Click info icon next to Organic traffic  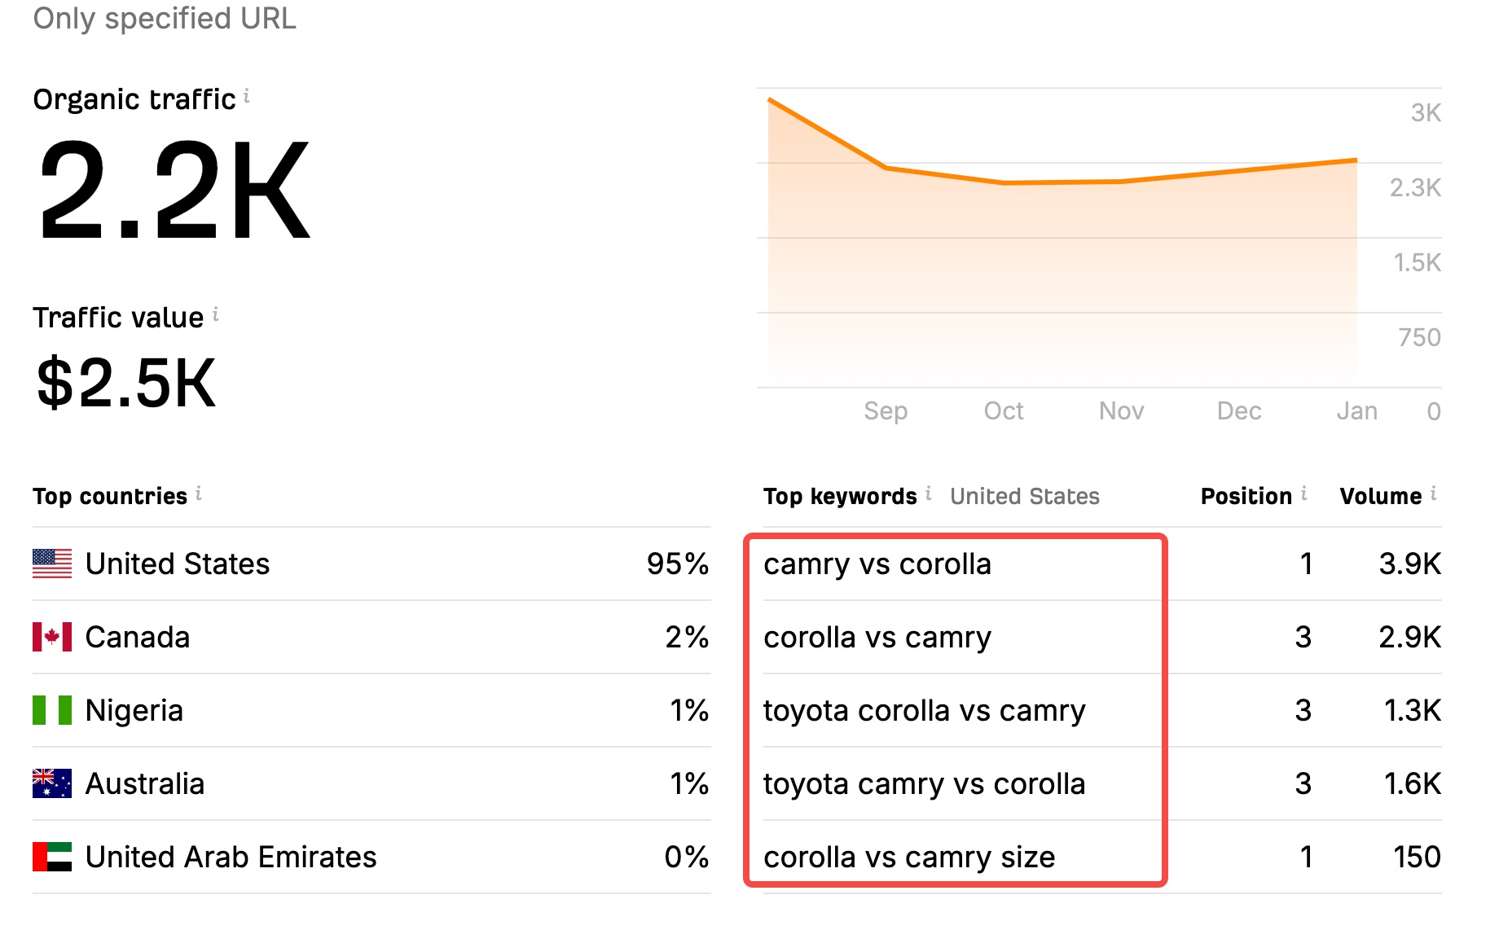(x=247, y=97)
